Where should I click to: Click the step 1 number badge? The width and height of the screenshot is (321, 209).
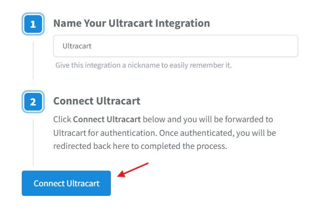(33, 24)
